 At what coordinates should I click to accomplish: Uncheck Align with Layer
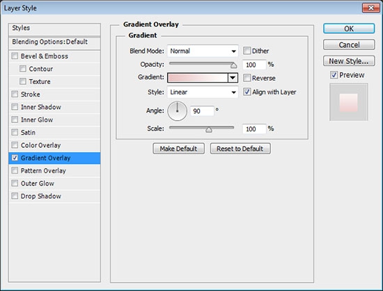[247, 92]
